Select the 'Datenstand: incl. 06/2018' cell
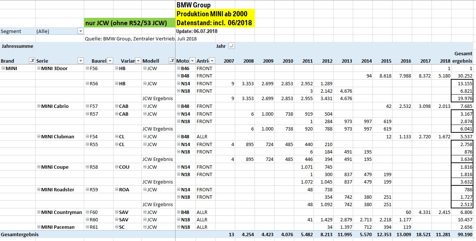Image resolution: width=476 pixels, height=241 pixels. point(215,23)
